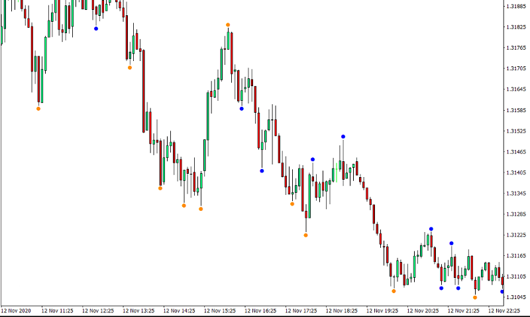The height and width of the screenshot is (317, 530).
Task: Click price label 1.31885
Action: tap(516, 6)
